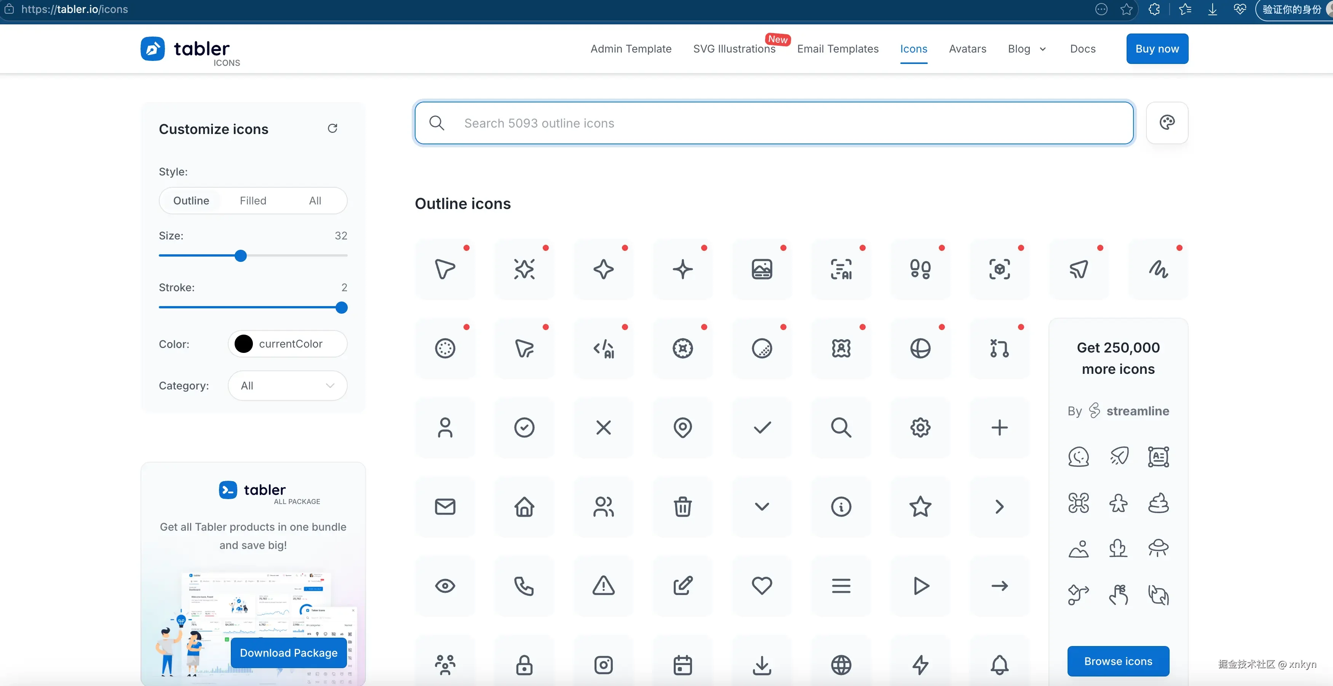Select the home icon tile

coord(524,506)
